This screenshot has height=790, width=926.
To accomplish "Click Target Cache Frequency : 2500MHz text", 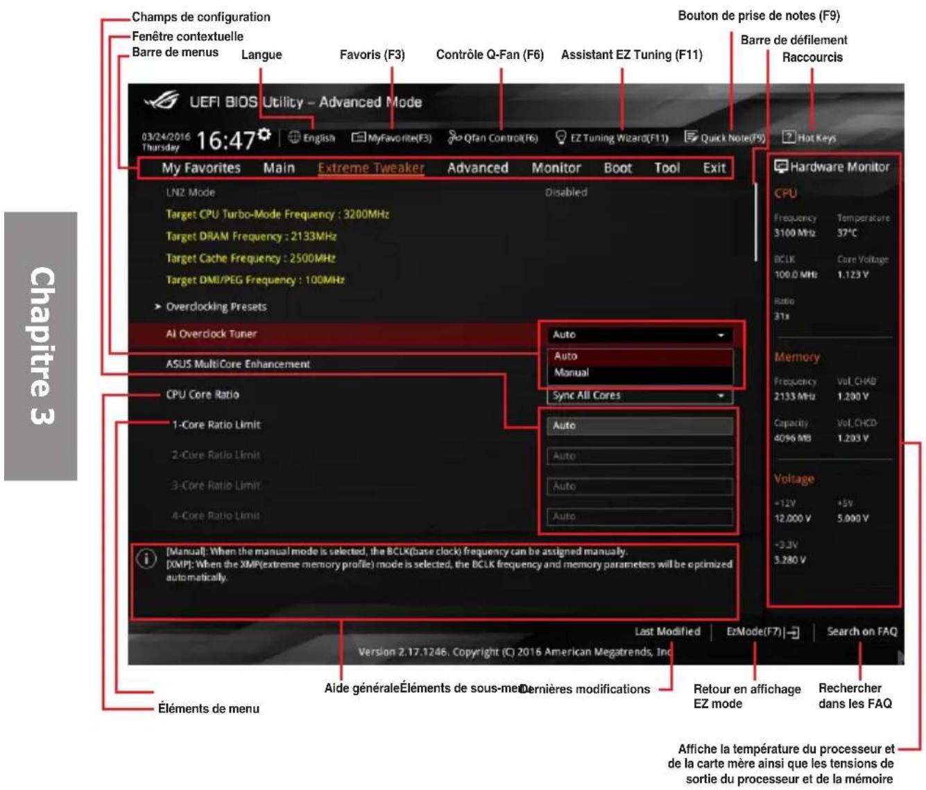I will [x=250, y=258].
